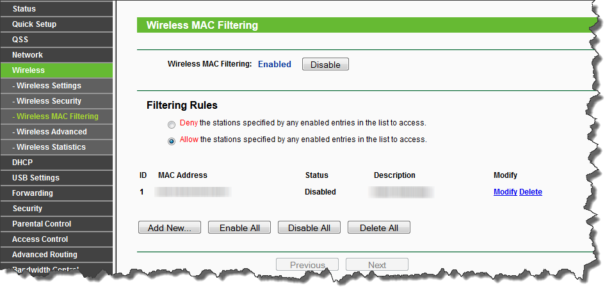
Task: Click the Disable button for MAC filtering
Action: 325,65
